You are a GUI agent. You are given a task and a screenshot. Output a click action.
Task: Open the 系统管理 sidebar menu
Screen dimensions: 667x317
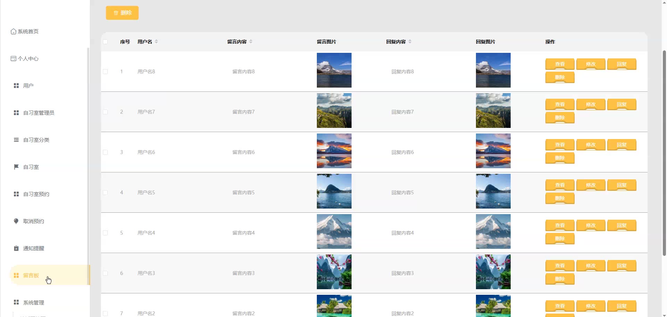pyautogui.click(x=33, y=303)
